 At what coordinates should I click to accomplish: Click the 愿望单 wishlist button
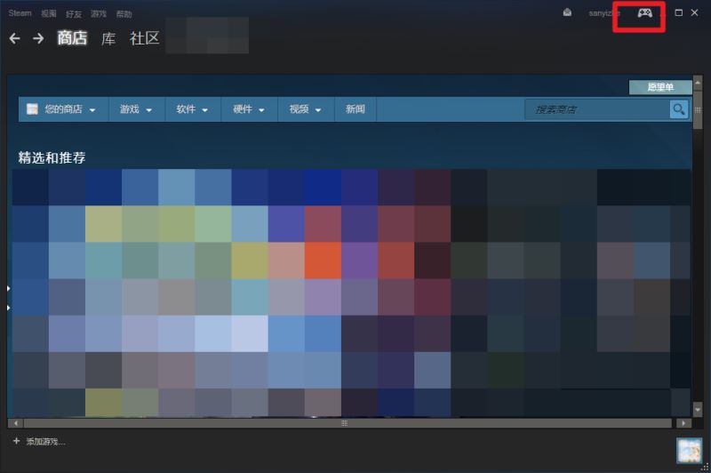tap(660, 87)
